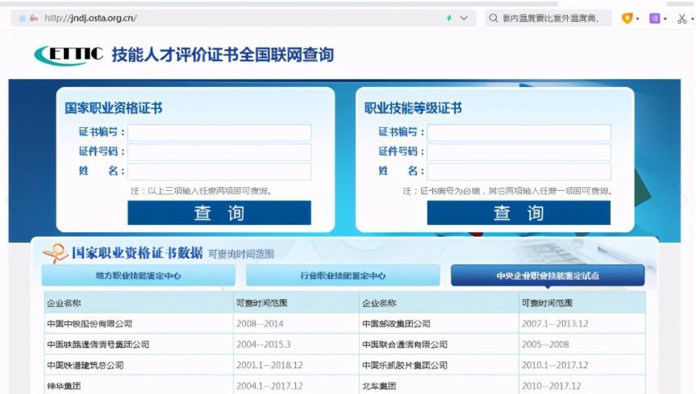Select 中央企业职业技能鉴定试点 tab
The height and width of the screenshot is (394, 696).
click(548, 276)
